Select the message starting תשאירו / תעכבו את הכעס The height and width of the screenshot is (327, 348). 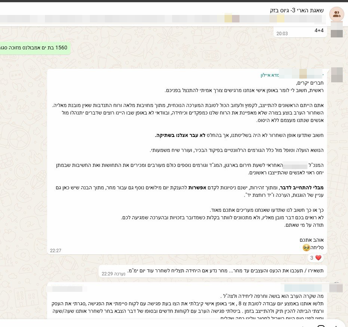click(213, 271)
